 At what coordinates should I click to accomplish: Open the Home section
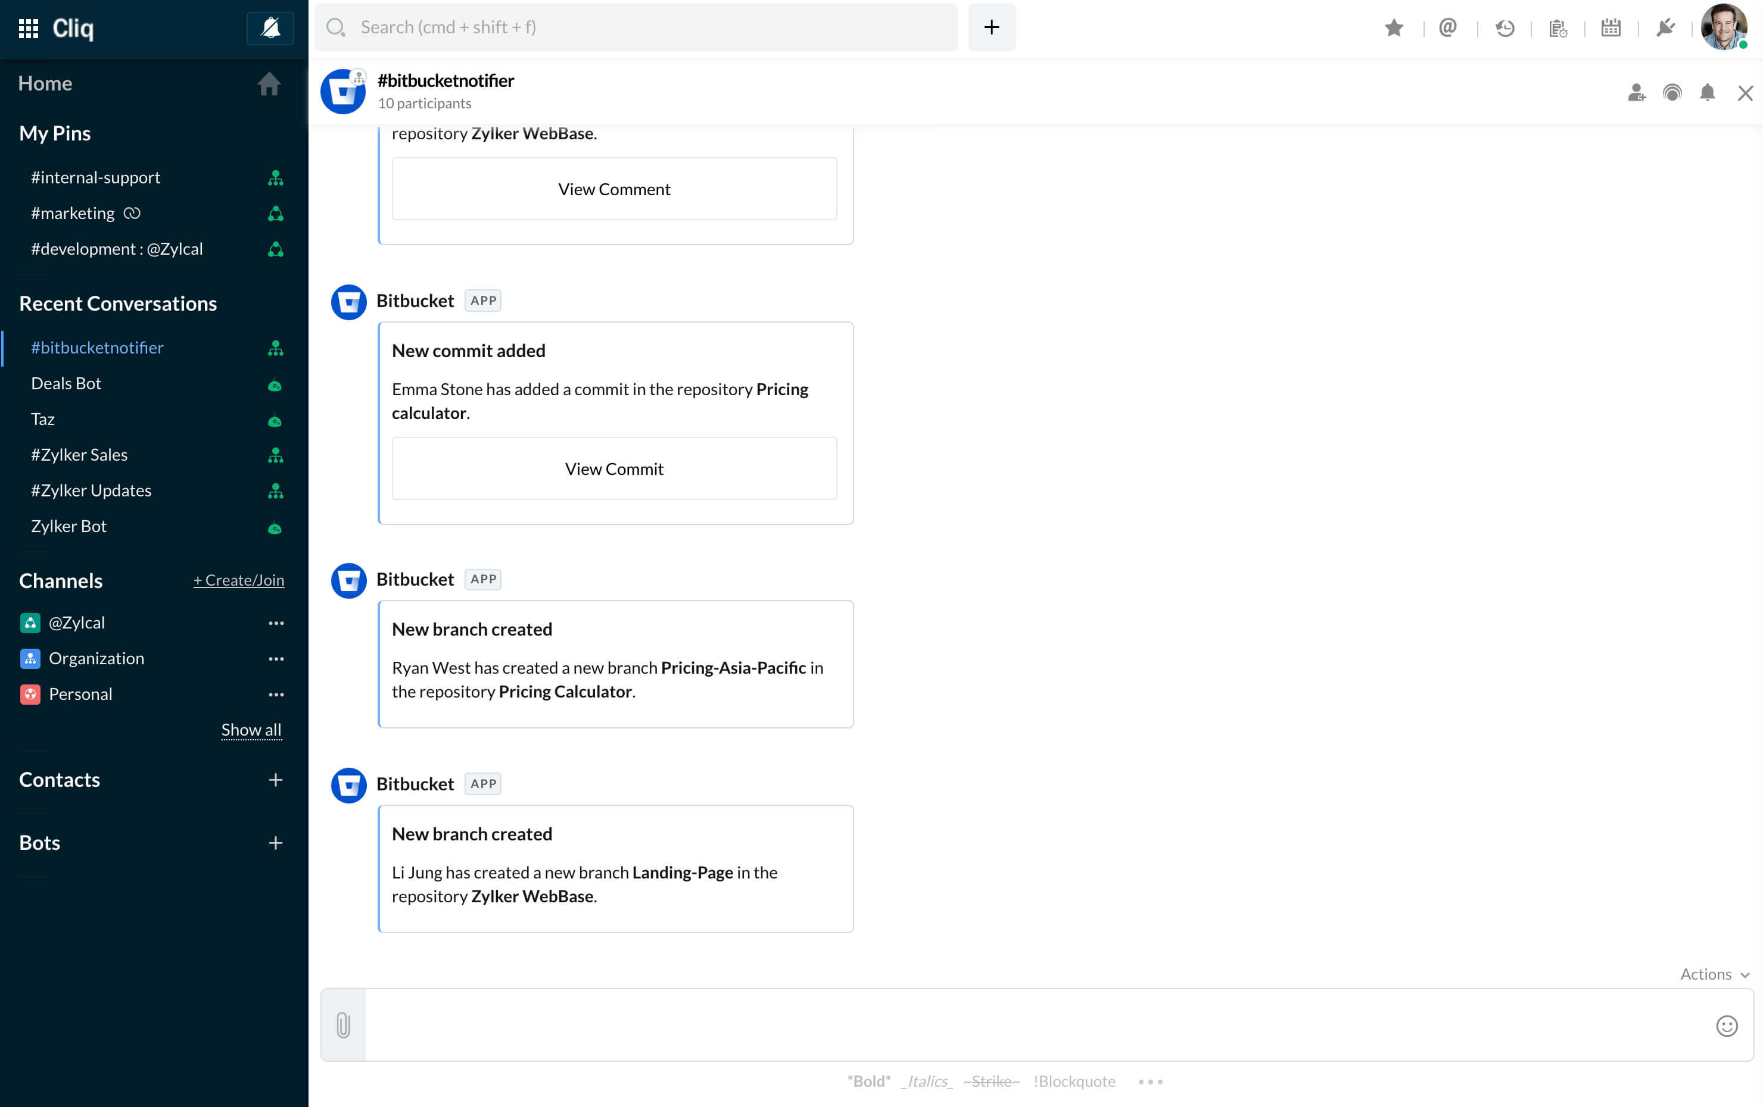pyautogui.click(x=45, y=83)
